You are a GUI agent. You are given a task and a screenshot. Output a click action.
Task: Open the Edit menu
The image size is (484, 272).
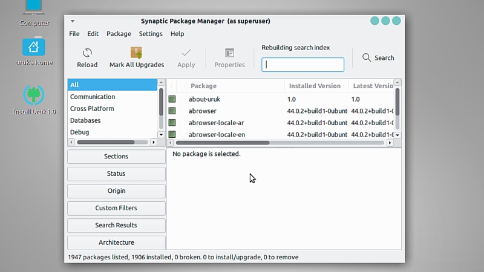pyautogui.click(x=93, y=34)
